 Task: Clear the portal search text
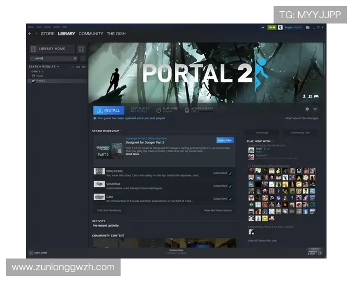click(x=75, y=59)
